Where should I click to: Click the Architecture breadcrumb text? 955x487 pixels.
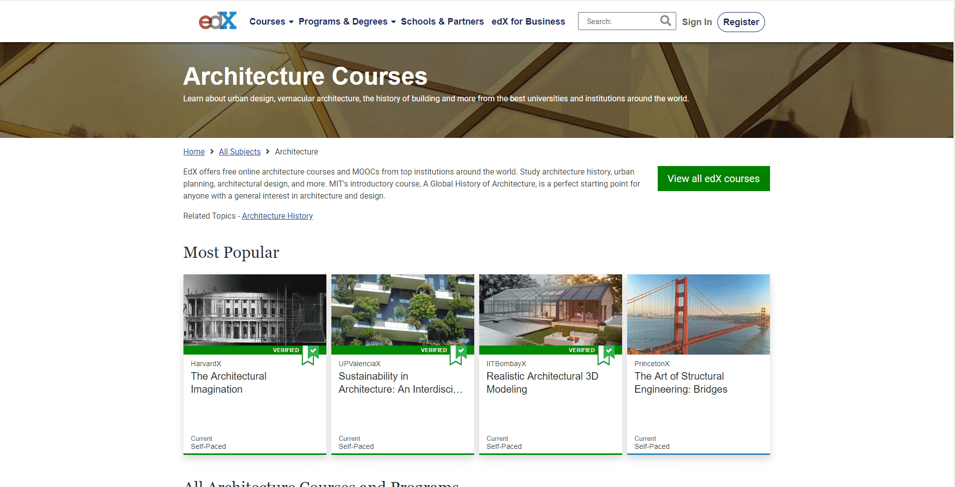(x=296, y=151)
